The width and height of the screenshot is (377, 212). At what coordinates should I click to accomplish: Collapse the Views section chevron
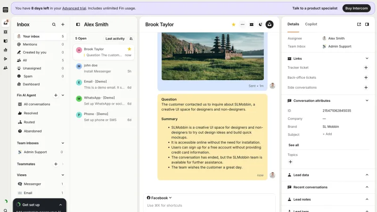(x=63, y=175)
